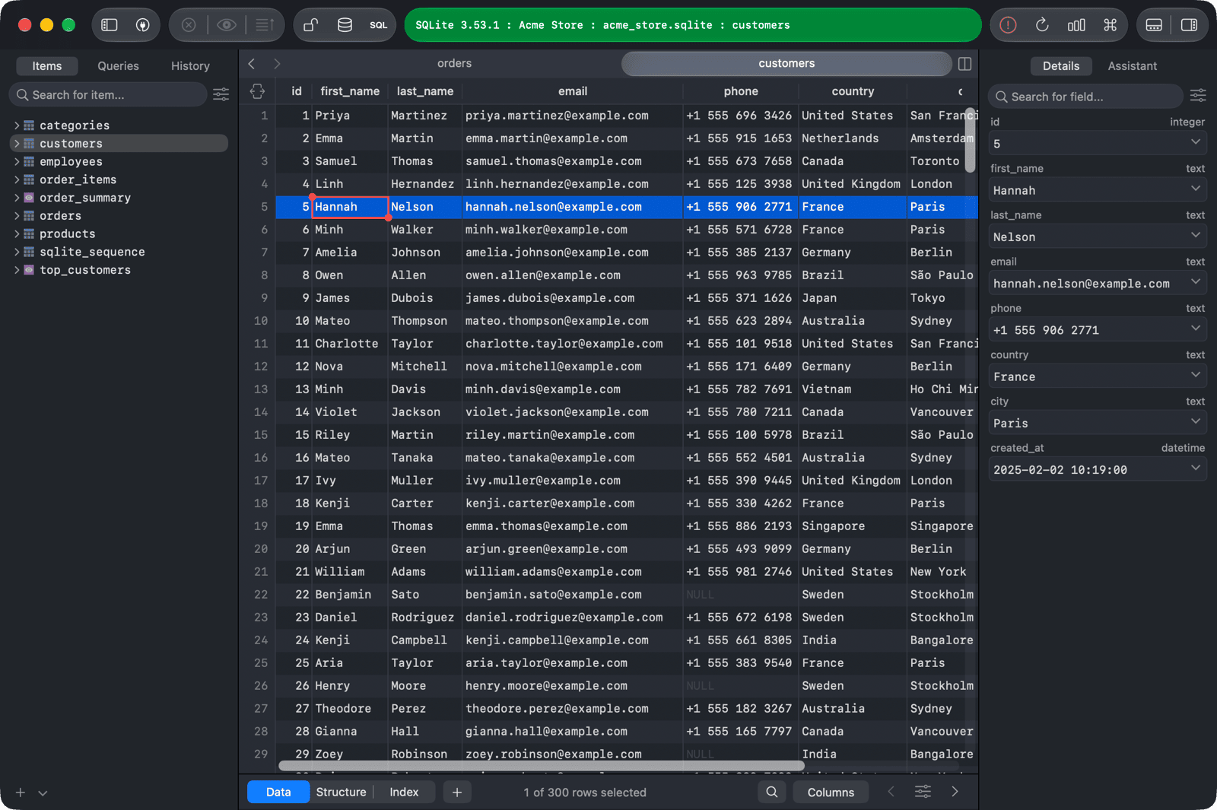The image size is (1217, 810).
Task: Expand the products table node
Action: (17, 234)
